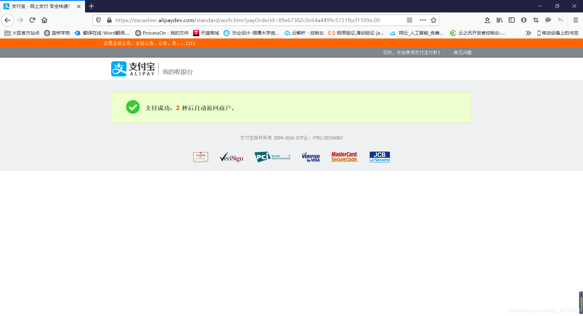Open the tracking protection shield icon
Screen dimensions: 583x316
98,20
